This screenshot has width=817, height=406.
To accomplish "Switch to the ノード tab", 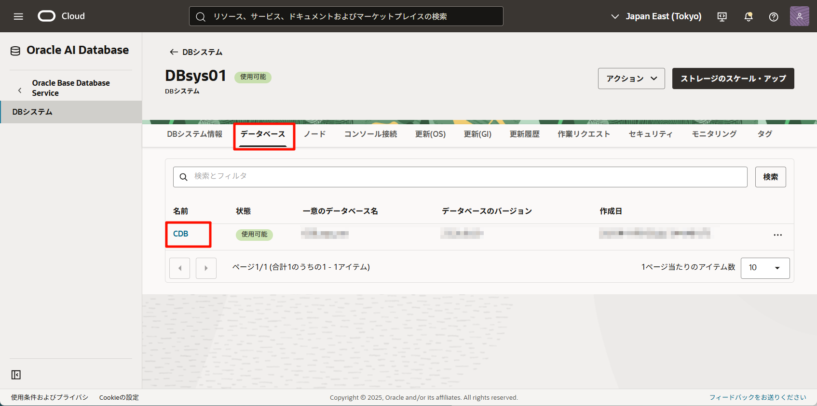I will click(x=315, y=134).
